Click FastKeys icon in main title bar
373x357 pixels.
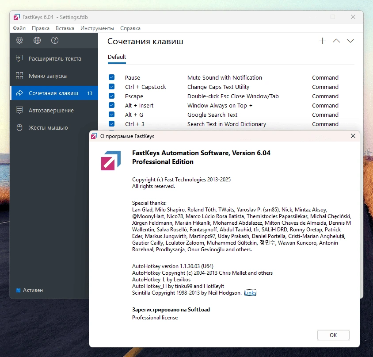point(16,17)
